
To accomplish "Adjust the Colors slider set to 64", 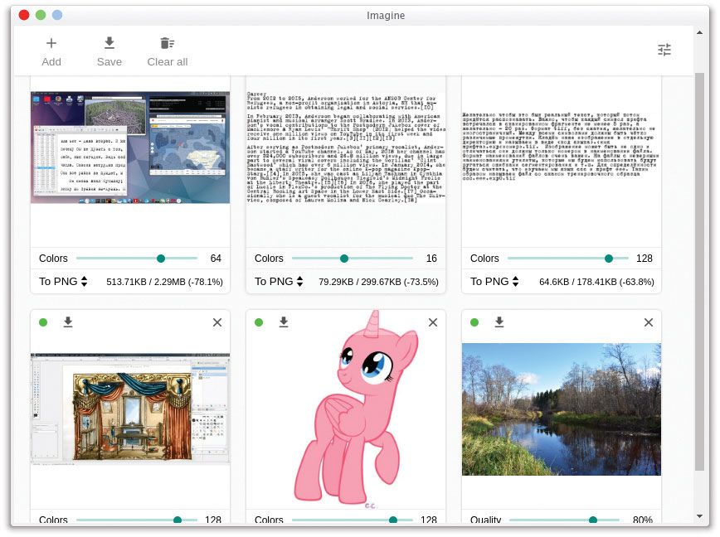I will pyautogui.click(x=162, y=258).
